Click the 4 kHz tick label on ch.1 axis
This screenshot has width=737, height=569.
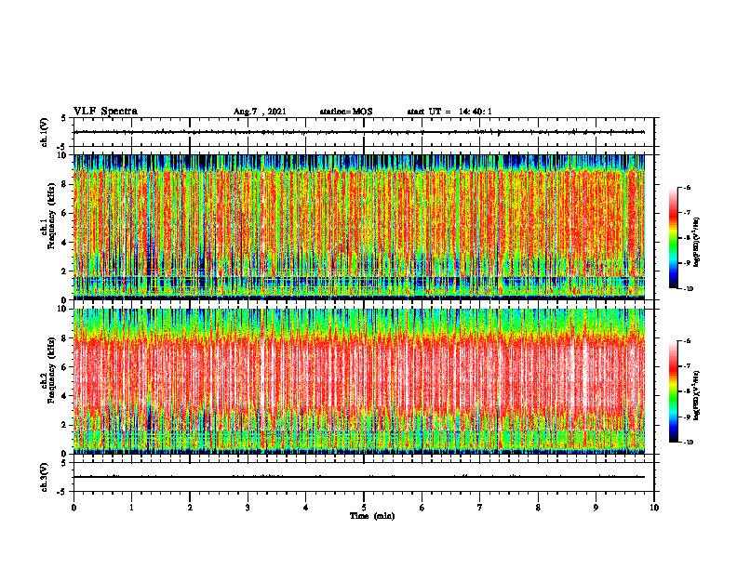pos(64,243)
